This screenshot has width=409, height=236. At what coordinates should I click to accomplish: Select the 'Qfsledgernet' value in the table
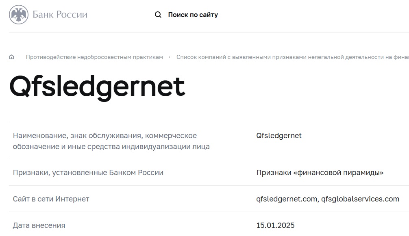pyautogui.click(x=279, y=136)
